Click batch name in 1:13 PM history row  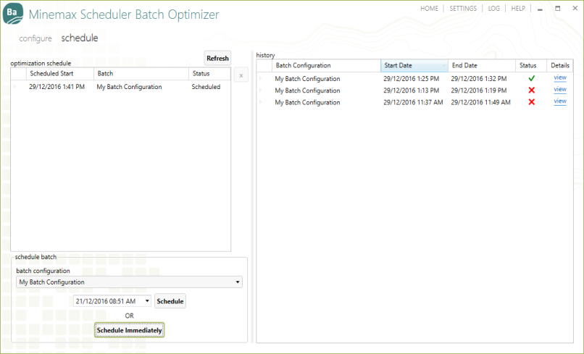[x=307, y=90]
